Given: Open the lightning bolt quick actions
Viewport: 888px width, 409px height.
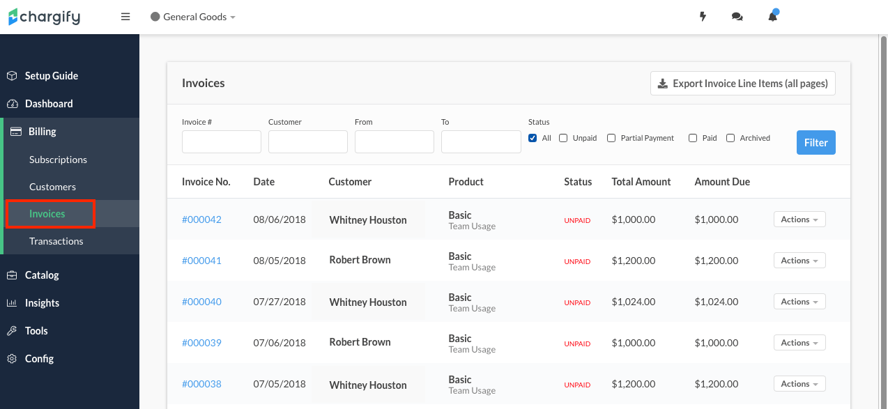Looking at the screenshot, I should point(703,17).
